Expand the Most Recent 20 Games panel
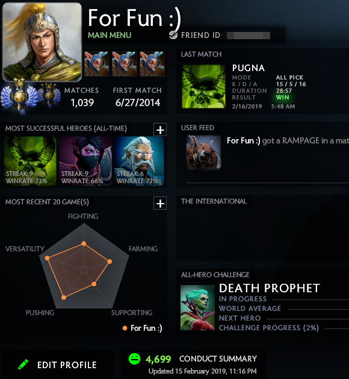 [160, 203]
